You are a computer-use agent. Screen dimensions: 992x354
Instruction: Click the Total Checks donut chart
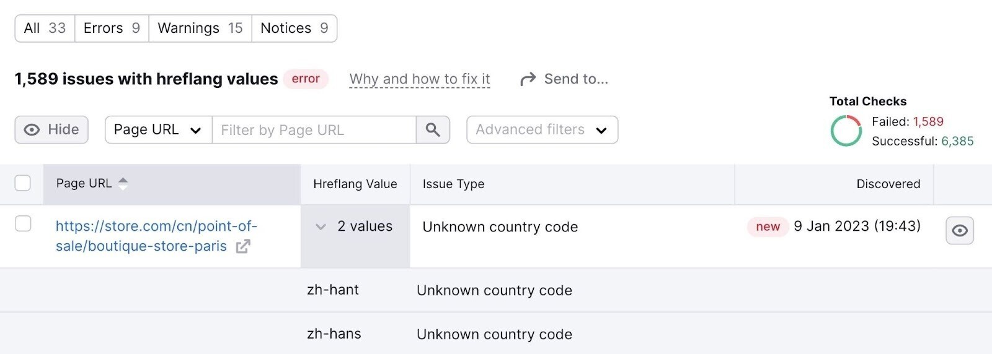[846, 131]
